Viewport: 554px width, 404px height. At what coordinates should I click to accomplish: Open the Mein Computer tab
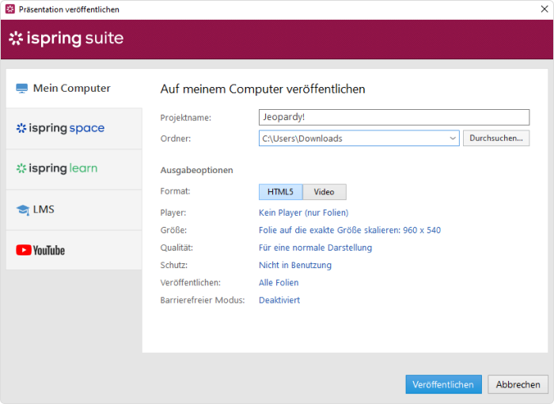pyautogui.click(x=74, y=89)
